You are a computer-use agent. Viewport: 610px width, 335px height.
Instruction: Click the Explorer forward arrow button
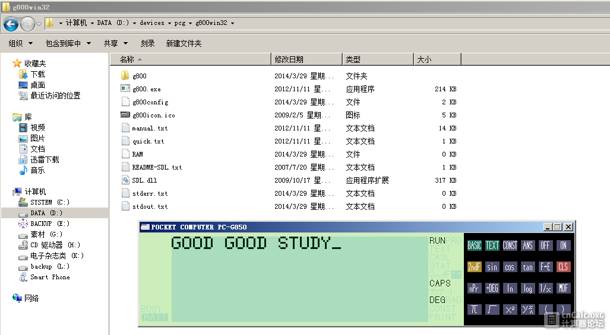27,24
